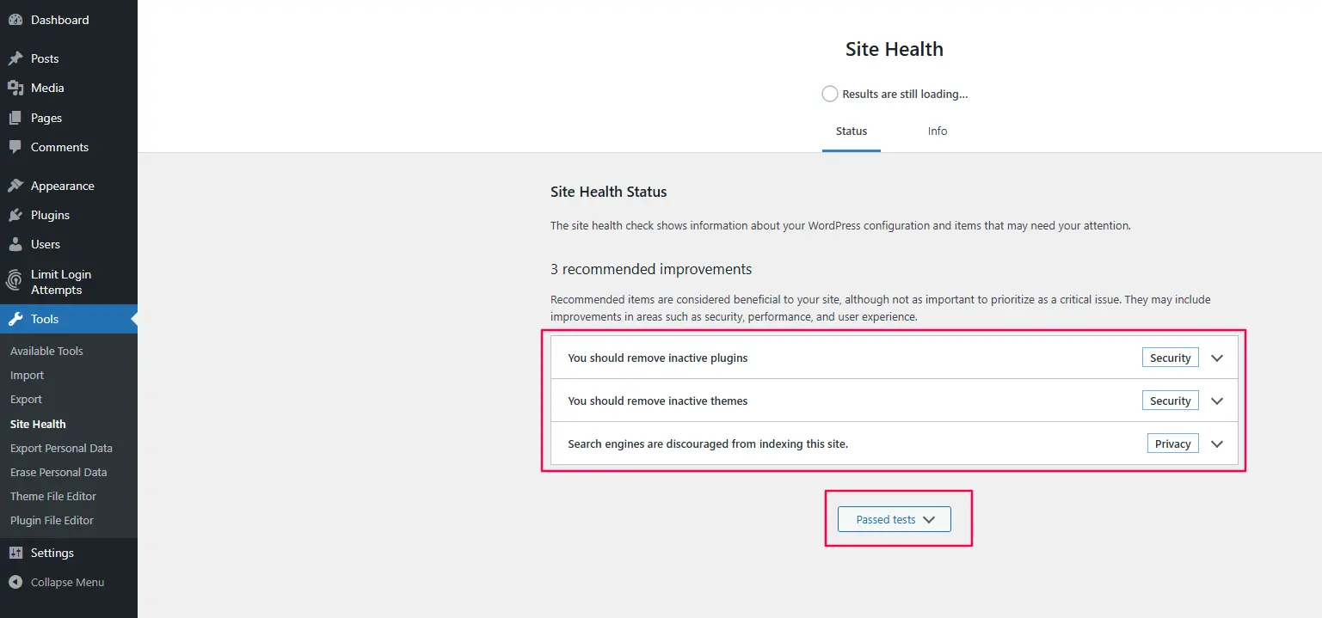Switch to the Info tab

pos(937,131)
